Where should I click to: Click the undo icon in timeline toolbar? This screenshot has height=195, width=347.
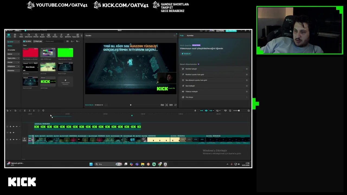[15, 110]
